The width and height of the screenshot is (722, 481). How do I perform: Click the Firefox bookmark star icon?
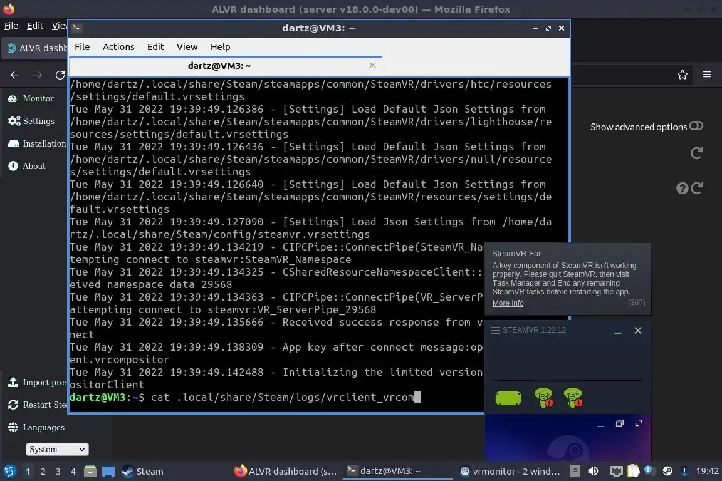pyautogui.click(x=683, y=75)
